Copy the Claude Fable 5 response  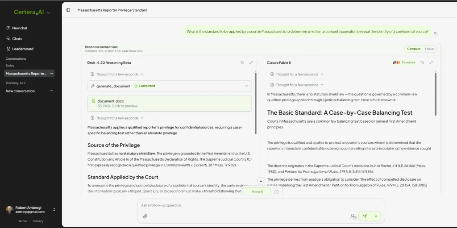tap(422, 62)
